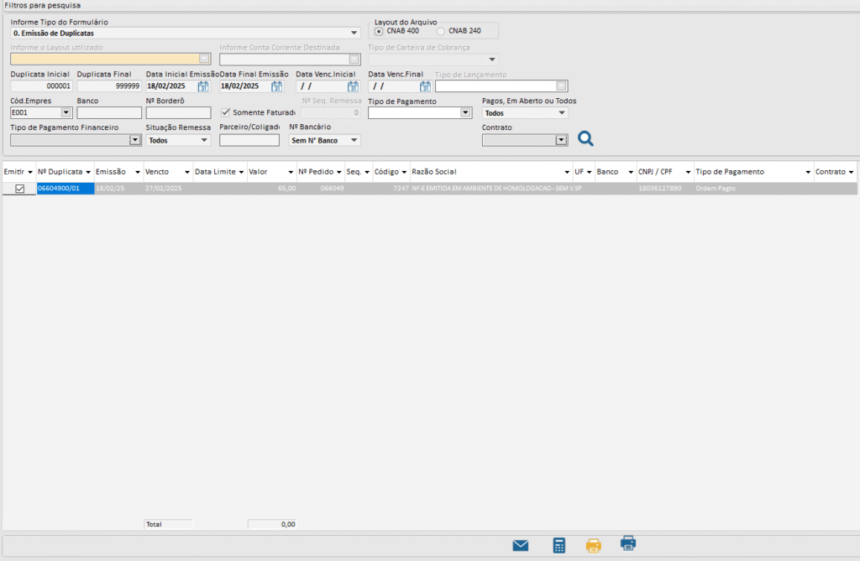
Task: Open Razão Social column header filter
Action: click(567, 172)
